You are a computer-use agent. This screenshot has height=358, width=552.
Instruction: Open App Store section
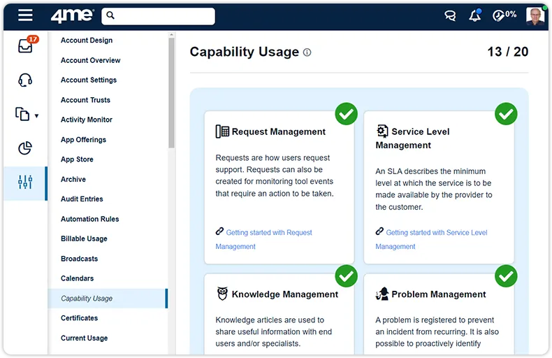coord(77,159)
